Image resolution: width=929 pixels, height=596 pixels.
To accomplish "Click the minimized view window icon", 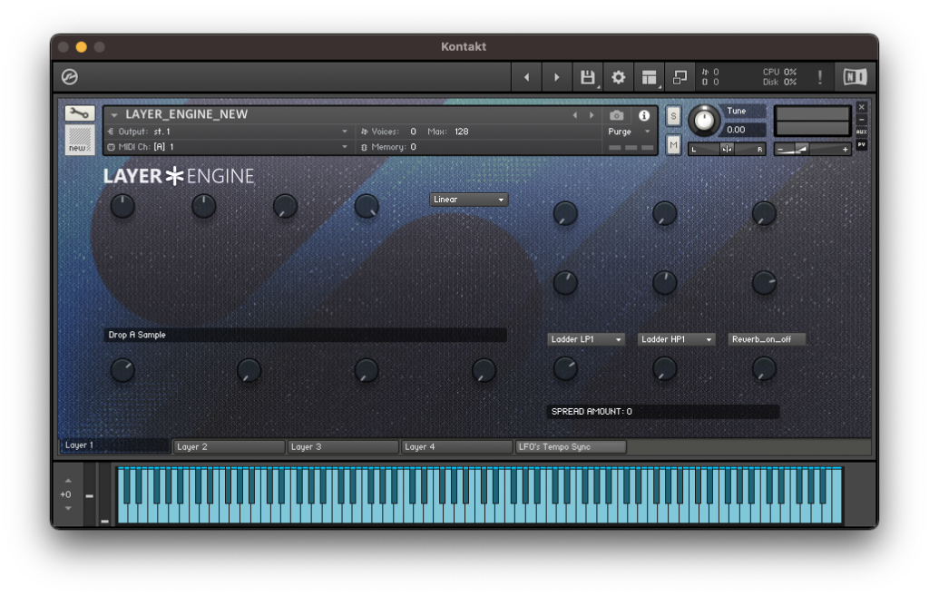I will click(x=680, y=77).
